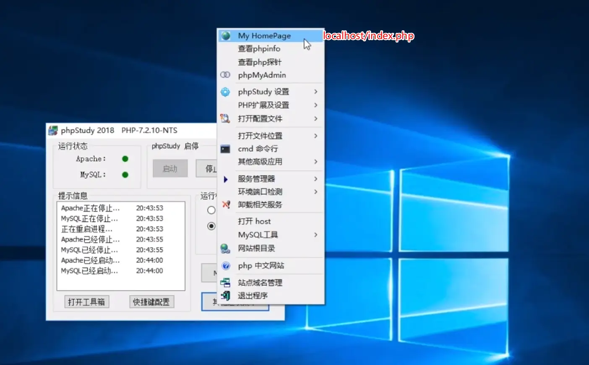Click the Apache正在停止 log entry
Viewport: 589px width, 365px height.
point(112,208)
